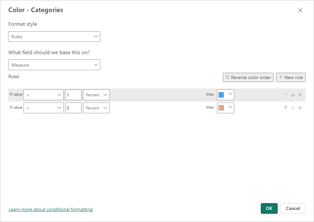Image resolution: width=314 pixels, height=222 pixels.
Task: Click the Cancel button
Action: [293, 208]
